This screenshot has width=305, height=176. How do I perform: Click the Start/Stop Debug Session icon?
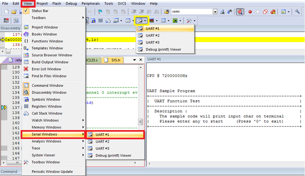coord(240,12)
